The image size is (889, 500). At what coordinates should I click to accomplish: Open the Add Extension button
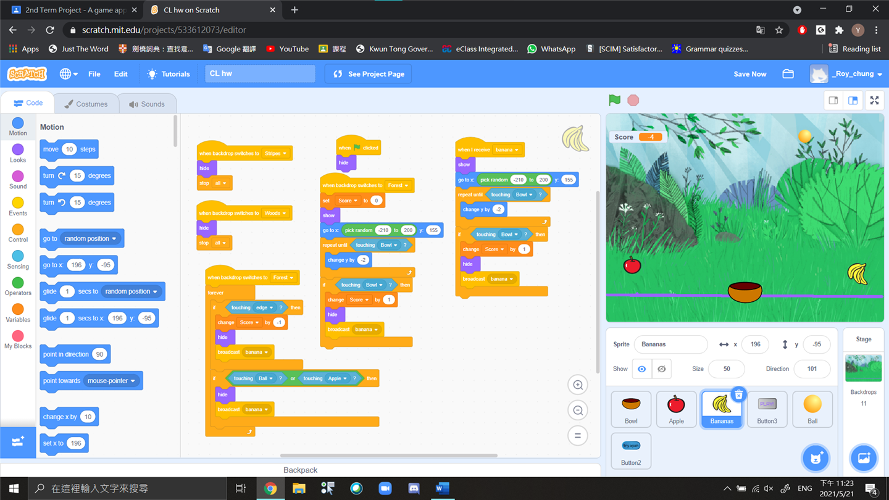pos(18,442)
